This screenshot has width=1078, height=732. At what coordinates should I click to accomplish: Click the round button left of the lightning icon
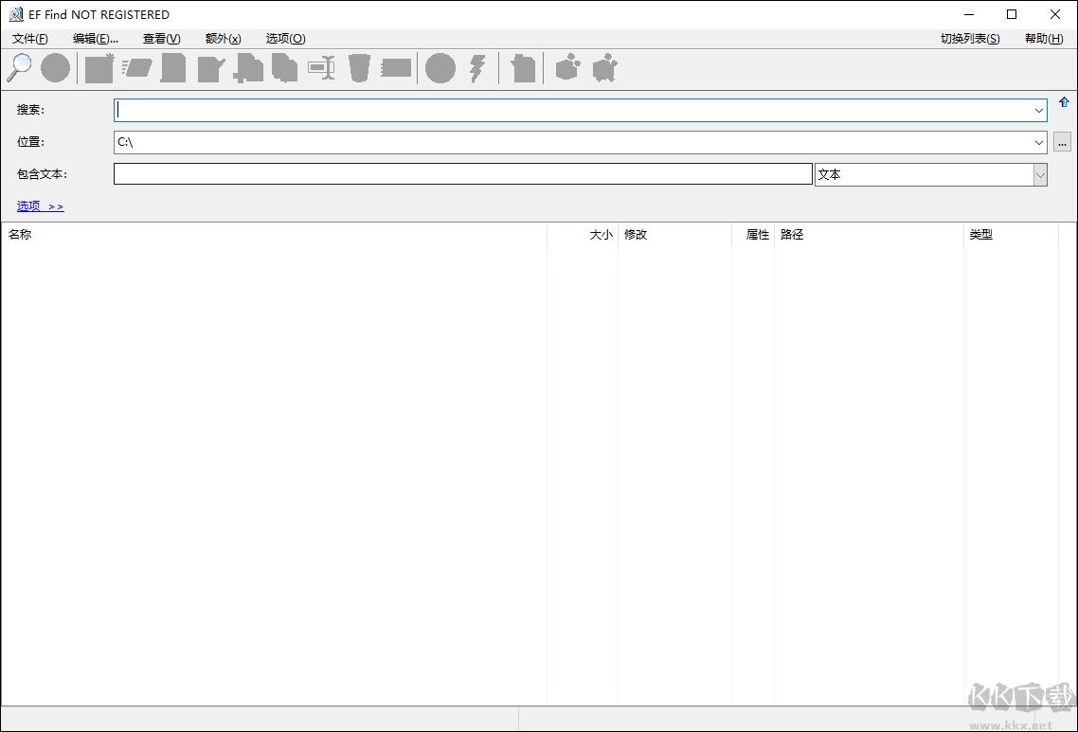[440, 68]
